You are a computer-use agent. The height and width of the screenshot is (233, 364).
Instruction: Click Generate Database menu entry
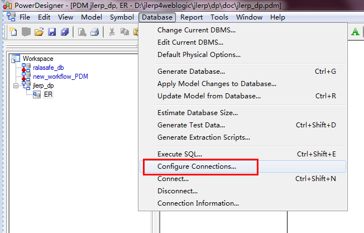[x=191, y=72]
